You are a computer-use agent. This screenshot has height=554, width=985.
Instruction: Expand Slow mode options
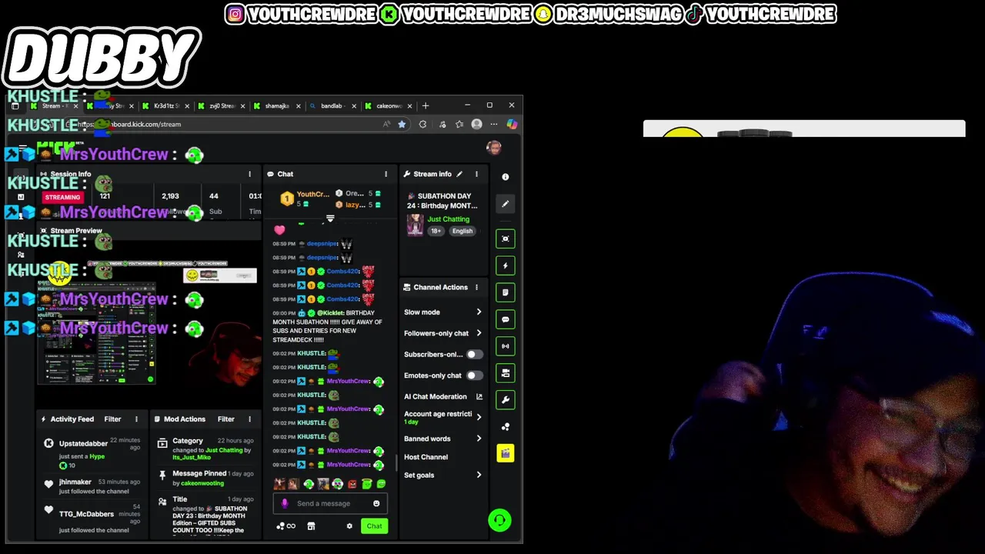coord(479,312)
